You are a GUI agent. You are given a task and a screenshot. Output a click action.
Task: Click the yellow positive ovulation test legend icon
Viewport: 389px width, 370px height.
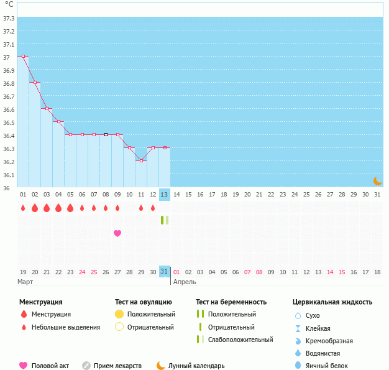click(x=120, y=314)
